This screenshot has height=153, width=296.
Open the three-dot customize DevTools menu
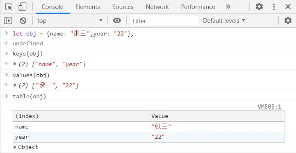pyautogui.click(x=274, y=7)
